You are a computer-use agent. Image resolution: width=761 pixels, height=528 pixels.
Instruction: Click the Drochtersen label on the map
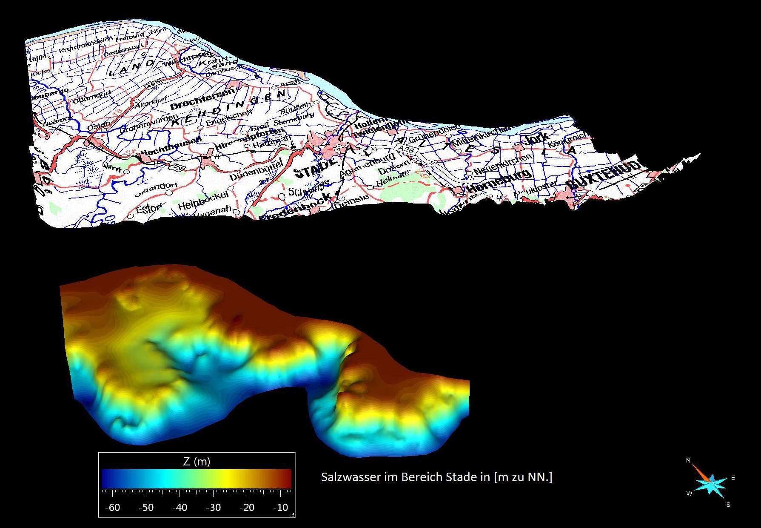tap(202, 99)
